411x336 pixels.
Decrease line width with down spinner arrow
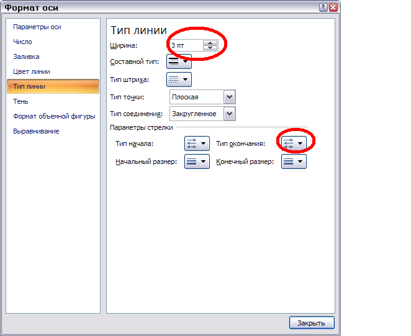click(x=211, y=48)
